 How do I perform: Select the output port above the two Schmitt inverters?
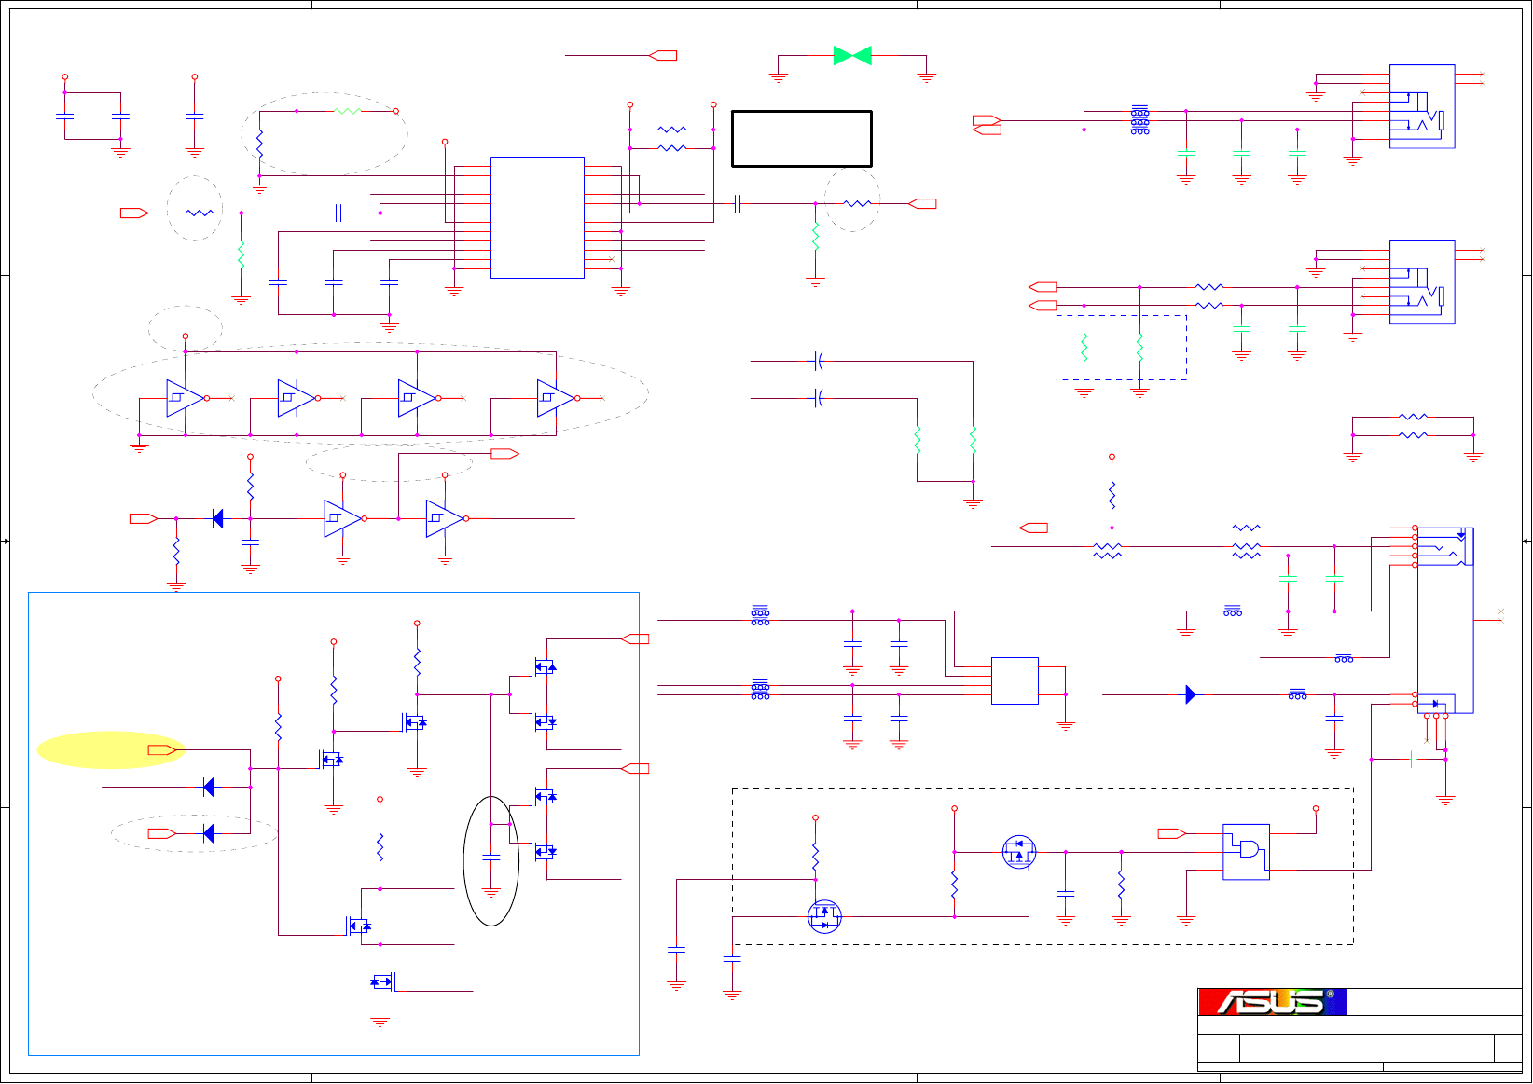[504, 454]
